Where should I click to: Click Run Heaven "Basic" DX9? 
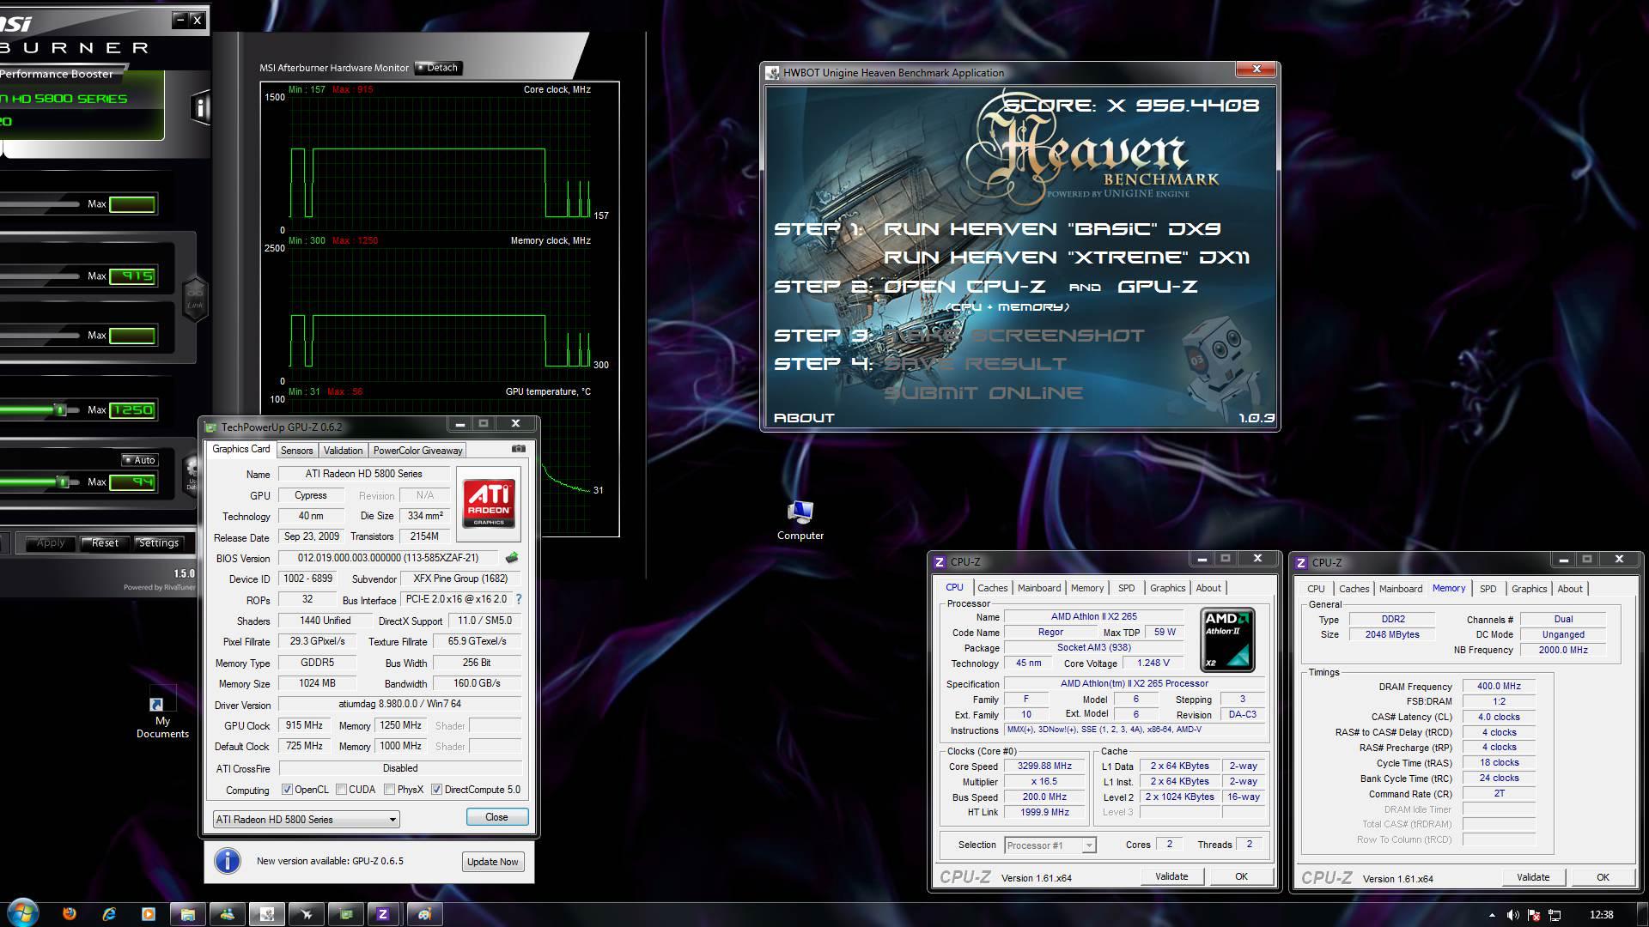[x=1052, y=229]
